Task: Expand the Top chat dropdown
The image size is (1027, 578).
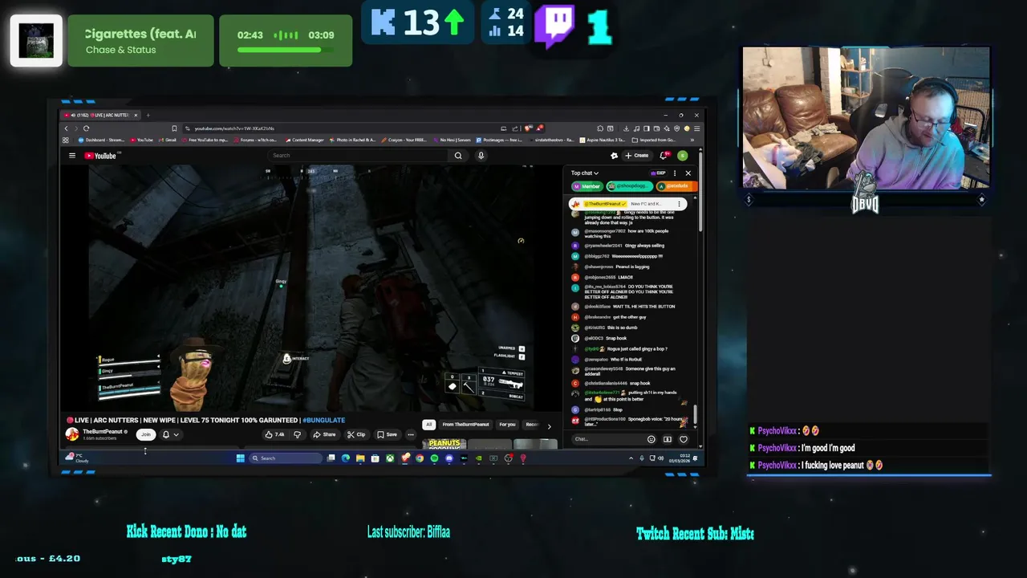Action: [x=584, y=173]
